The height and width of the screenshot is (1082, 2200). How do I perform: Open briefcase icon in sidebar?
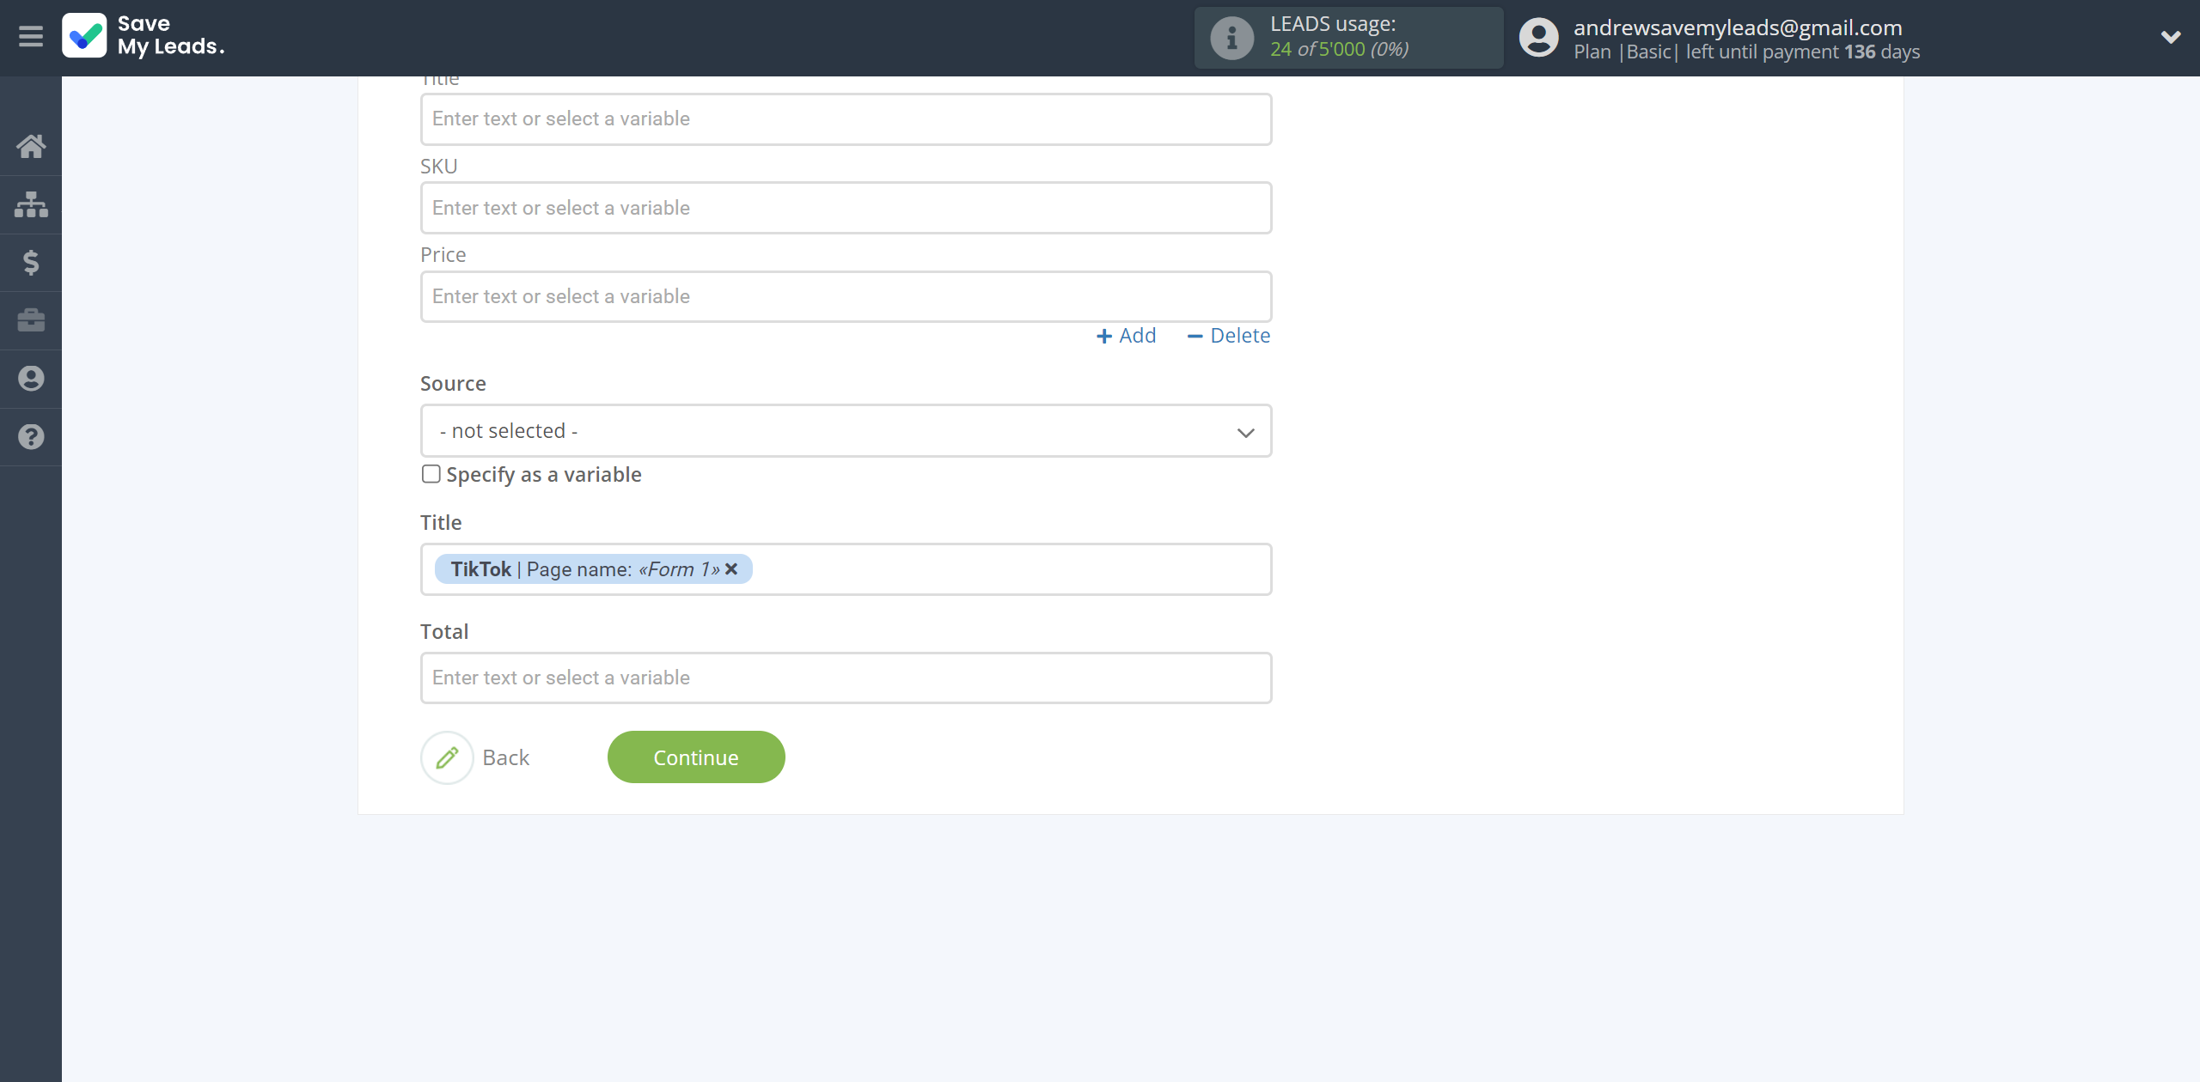[31, 320]
